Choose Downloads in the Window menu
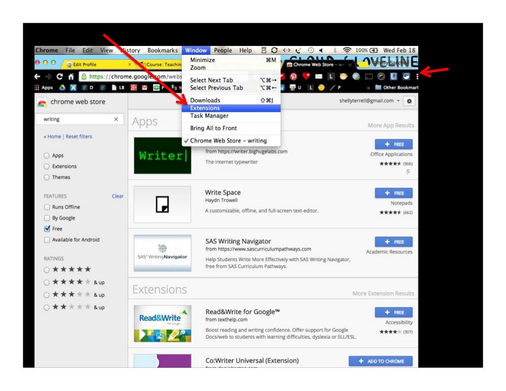This screenshot has height=391, width=506. (231, 100)
